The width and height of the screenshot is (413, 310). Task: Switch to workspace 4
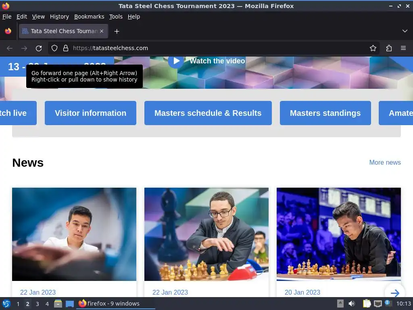47,304
